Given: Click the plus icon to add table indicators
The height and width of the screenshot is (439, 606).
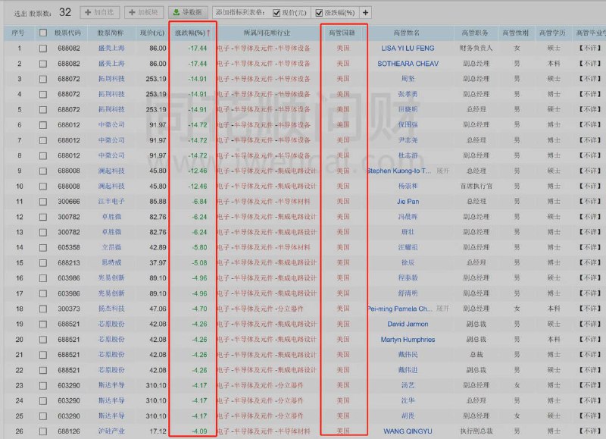Looking at the screenshot, I should 364,11.
